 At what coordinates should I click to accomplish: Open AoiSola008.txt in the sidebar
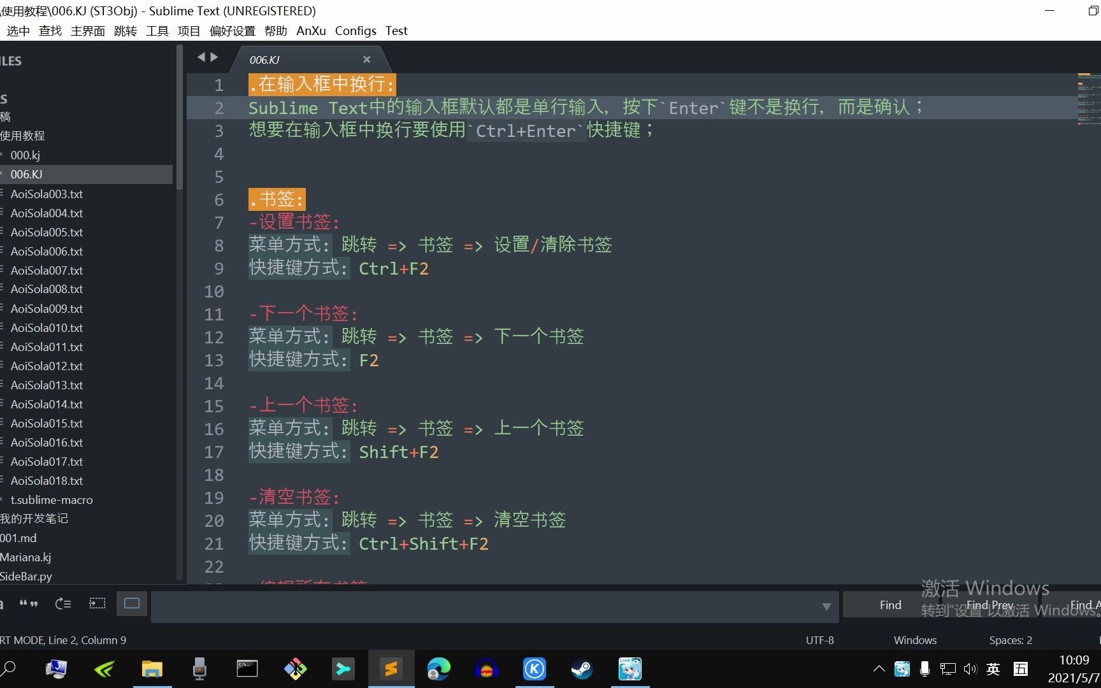[x=86, y=289]
